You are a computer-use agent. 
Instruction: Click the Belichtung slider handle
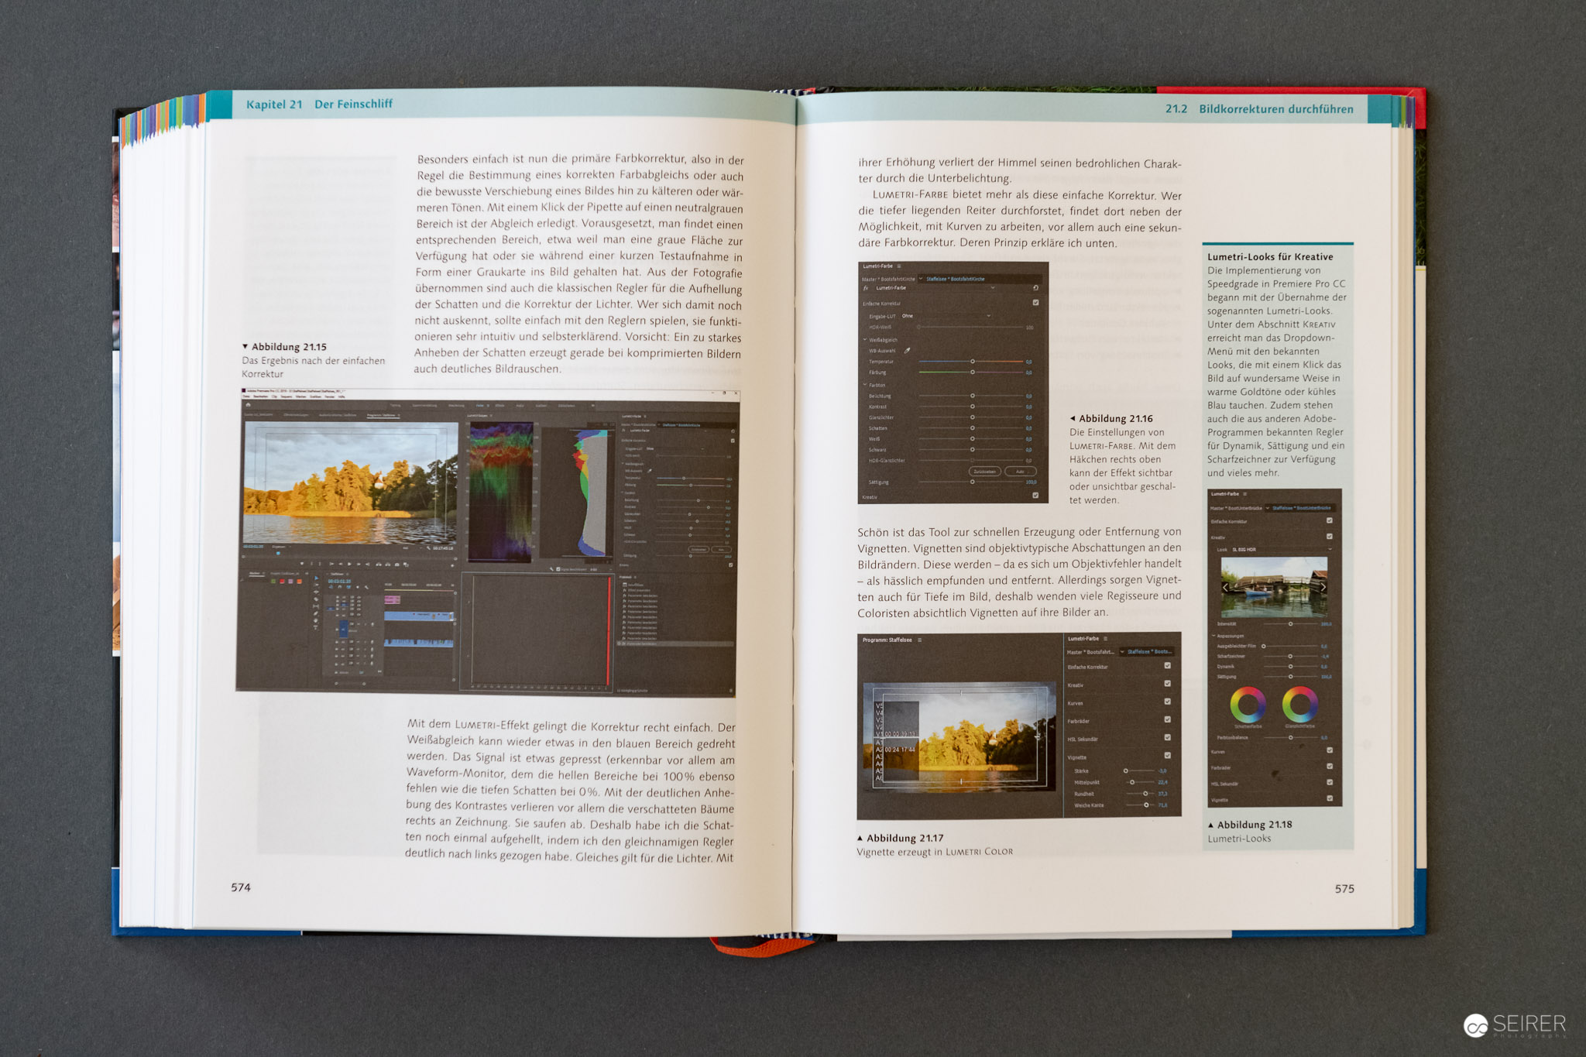point(973,396)
